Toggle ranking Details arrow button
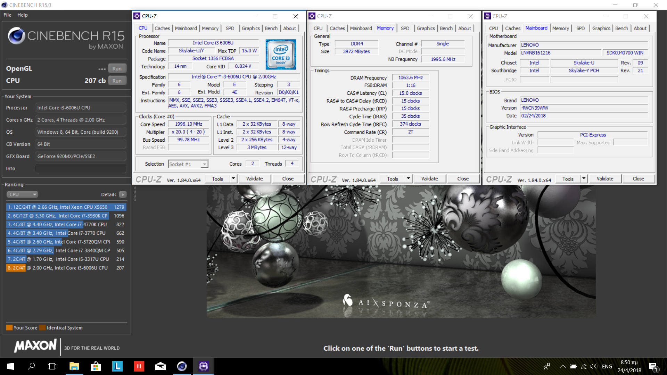The image size is (667, 375). point(123,194)
